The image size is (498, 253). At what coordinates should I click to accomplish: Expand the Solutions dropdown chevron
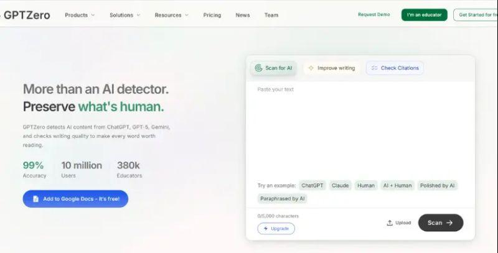(x=138, y=15)
